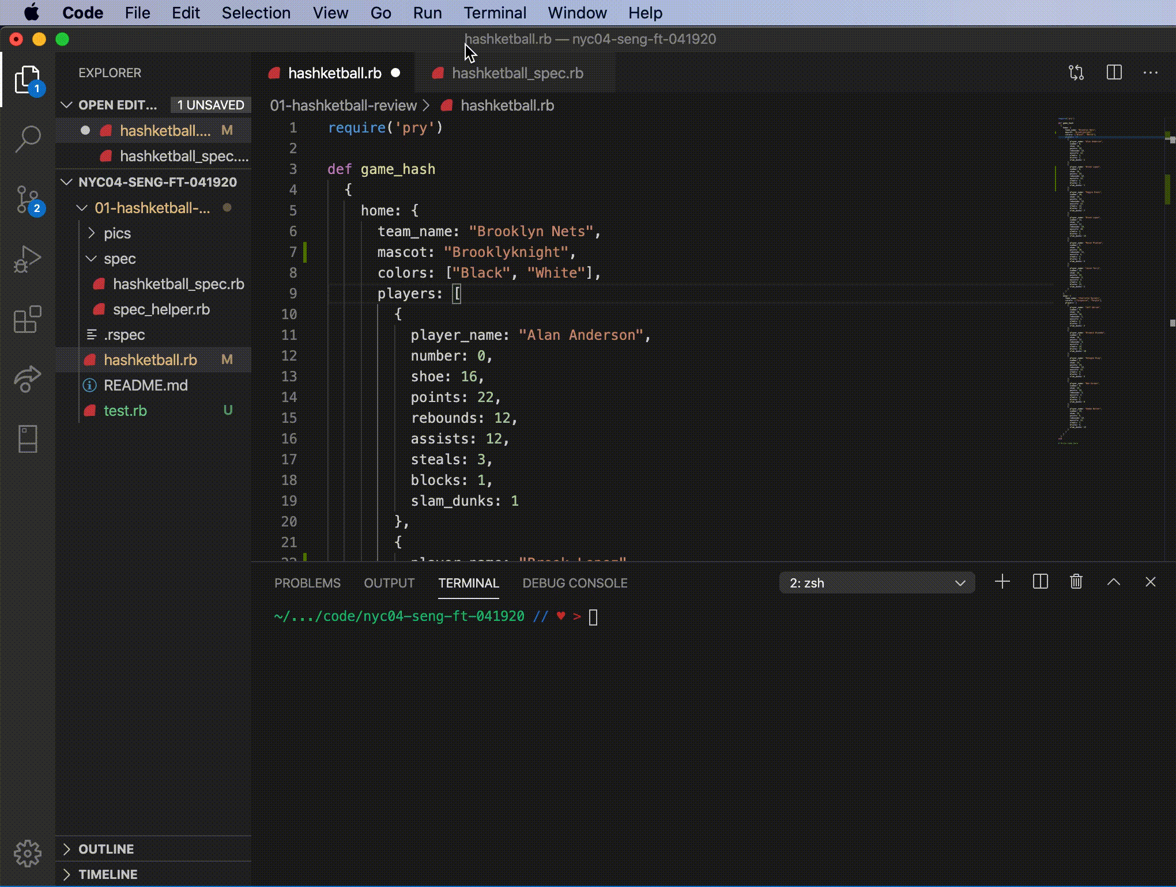Click the terminal prompt input area
This screenshot has width=1176, height=887.
593,617
